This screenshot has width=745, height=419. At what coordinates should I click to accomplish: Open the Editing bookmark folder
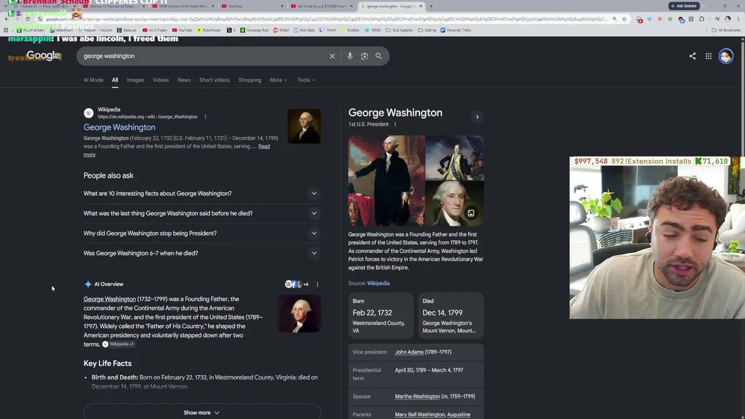427,30
